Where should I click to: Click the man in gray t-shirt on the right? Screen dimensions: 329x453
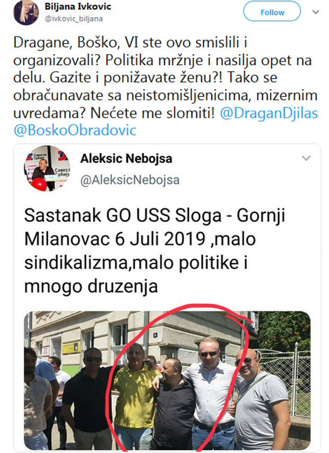pos(261,400)
